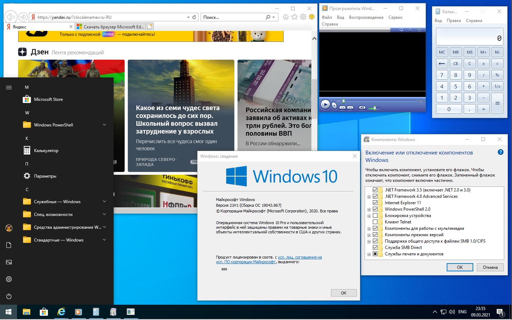The width and height of the screenshot is (512, 320).
Task: Open Сервис menu in media player
Action: [395, 17]
